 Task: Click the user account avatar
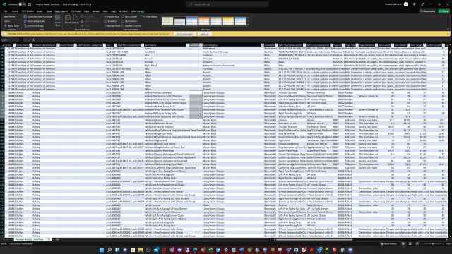[x=406, y=4]
